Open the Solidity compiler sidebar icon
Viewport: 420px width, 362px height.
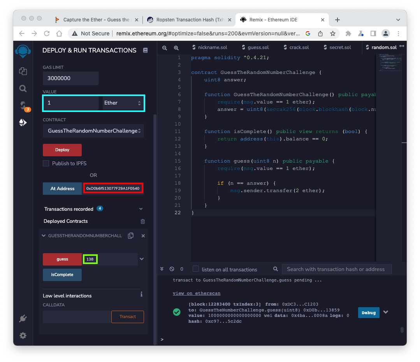pyautogui.click(x=23, y=106)
